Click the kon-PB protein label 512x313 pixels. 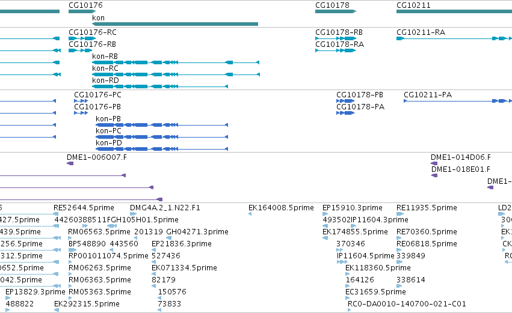[108, 119]
